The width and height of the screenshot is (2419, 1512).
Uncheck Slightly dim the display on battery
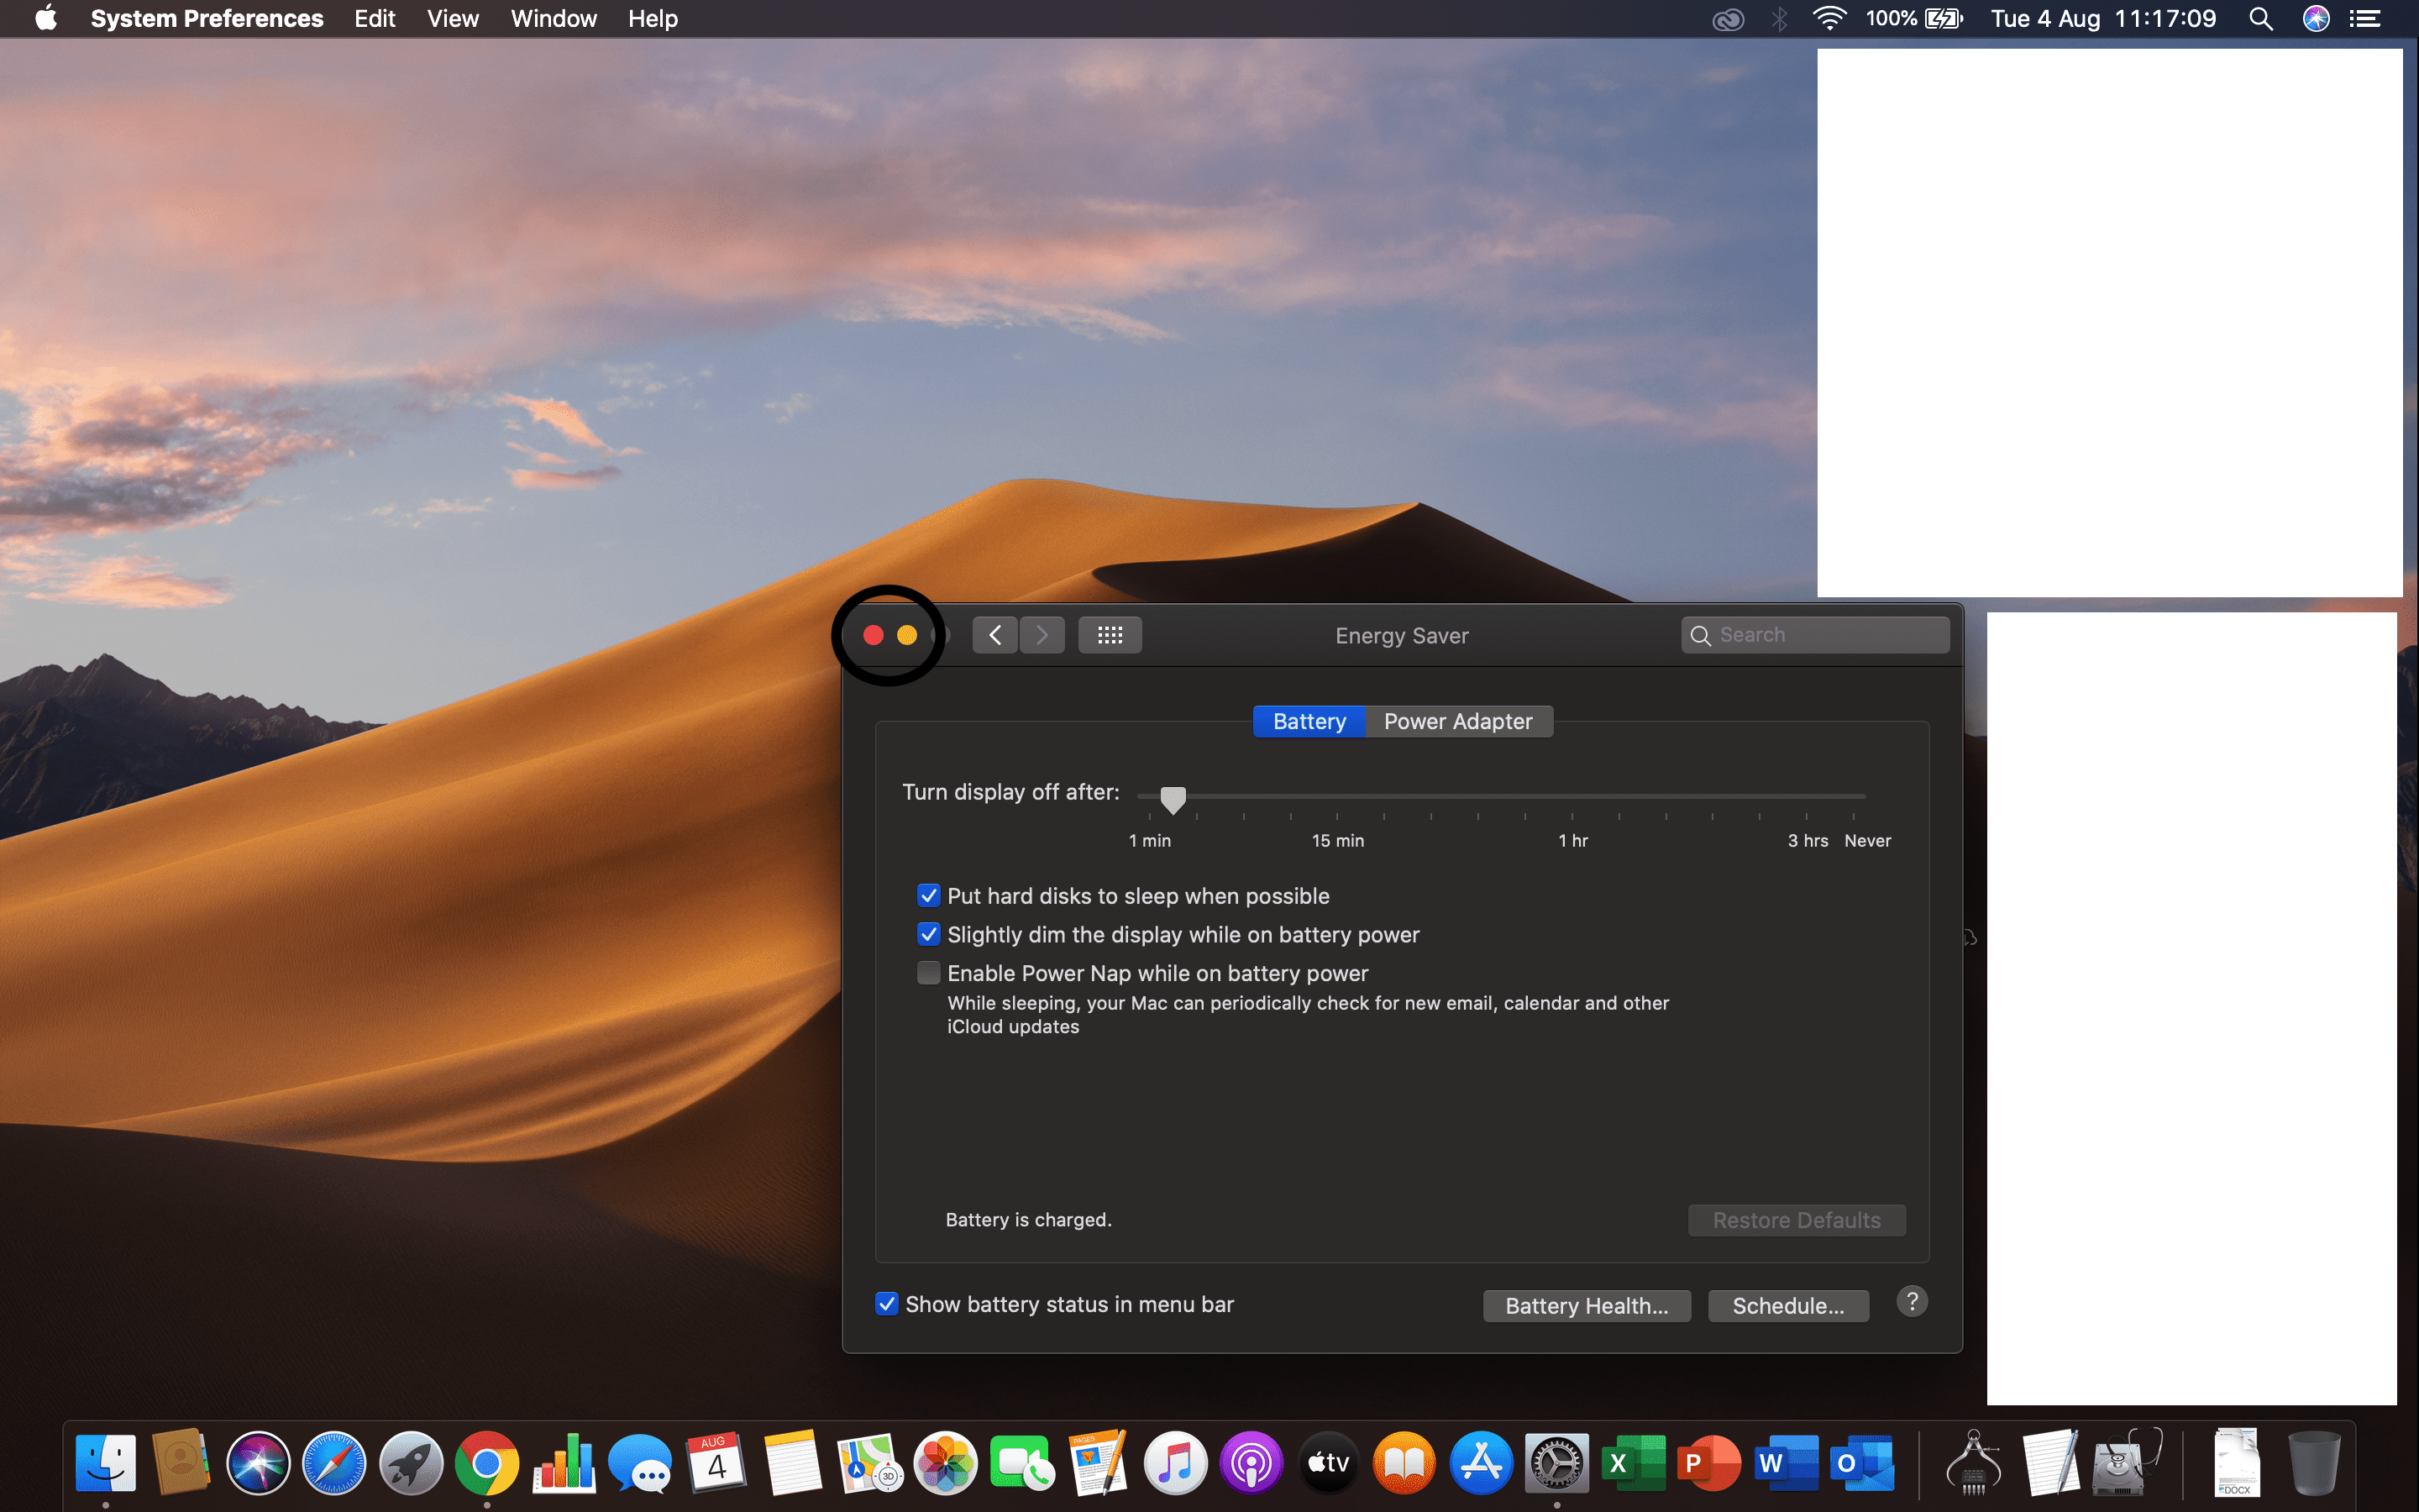pos(929,934)
